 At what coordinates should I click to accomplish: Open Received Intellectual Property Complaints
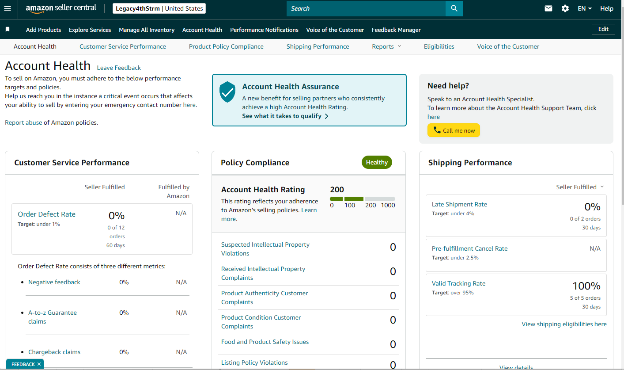click(x=263, y=273)
